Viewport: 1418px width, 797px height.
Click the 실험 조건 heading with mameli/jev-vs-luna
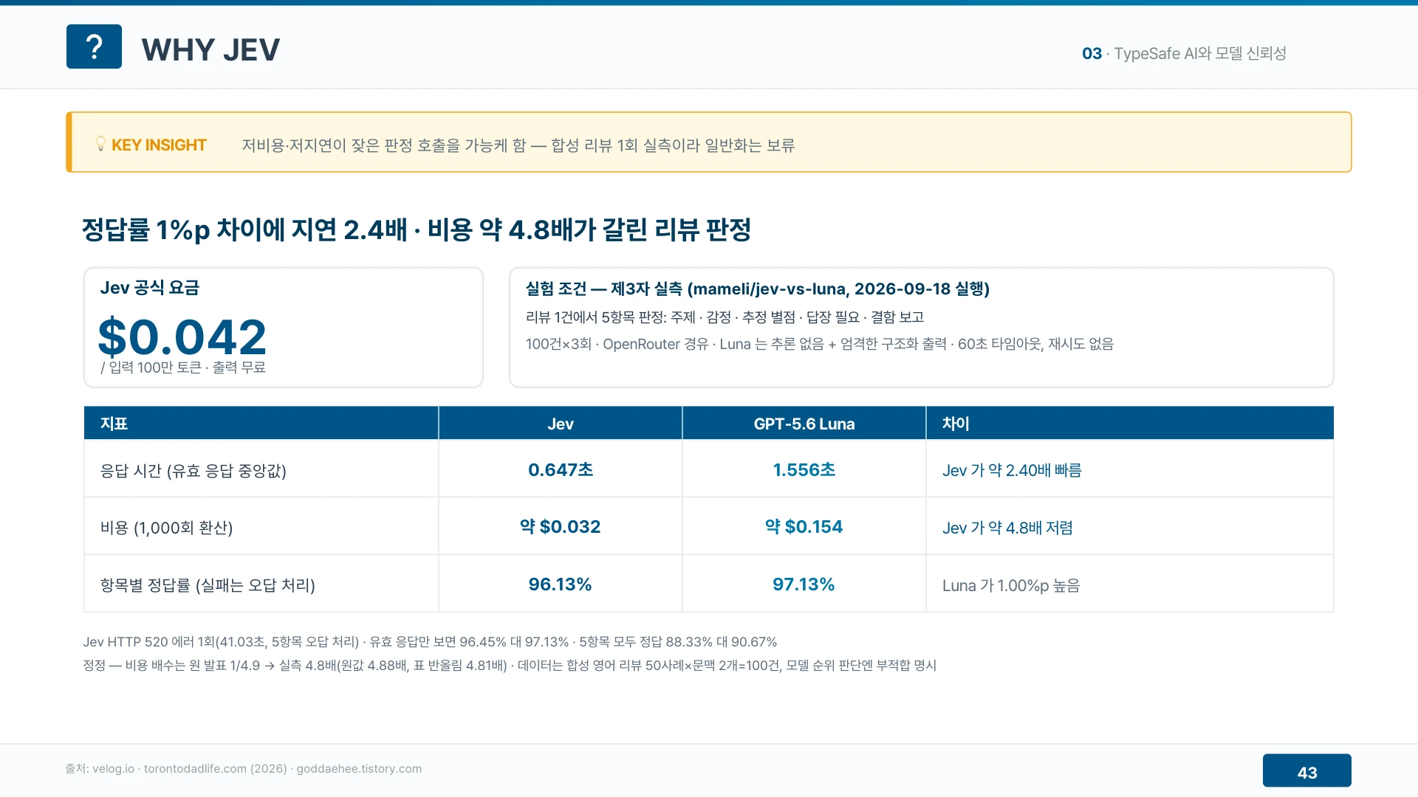(757, 289)
